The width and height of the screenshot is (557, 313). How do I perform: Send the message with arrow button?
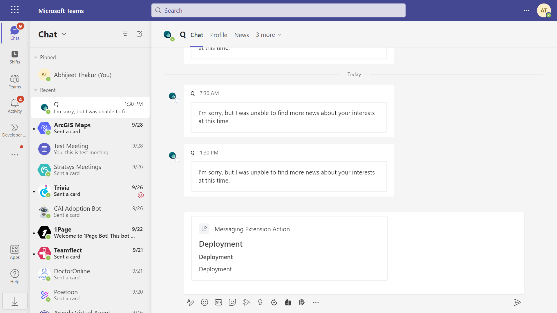point(518,302)
